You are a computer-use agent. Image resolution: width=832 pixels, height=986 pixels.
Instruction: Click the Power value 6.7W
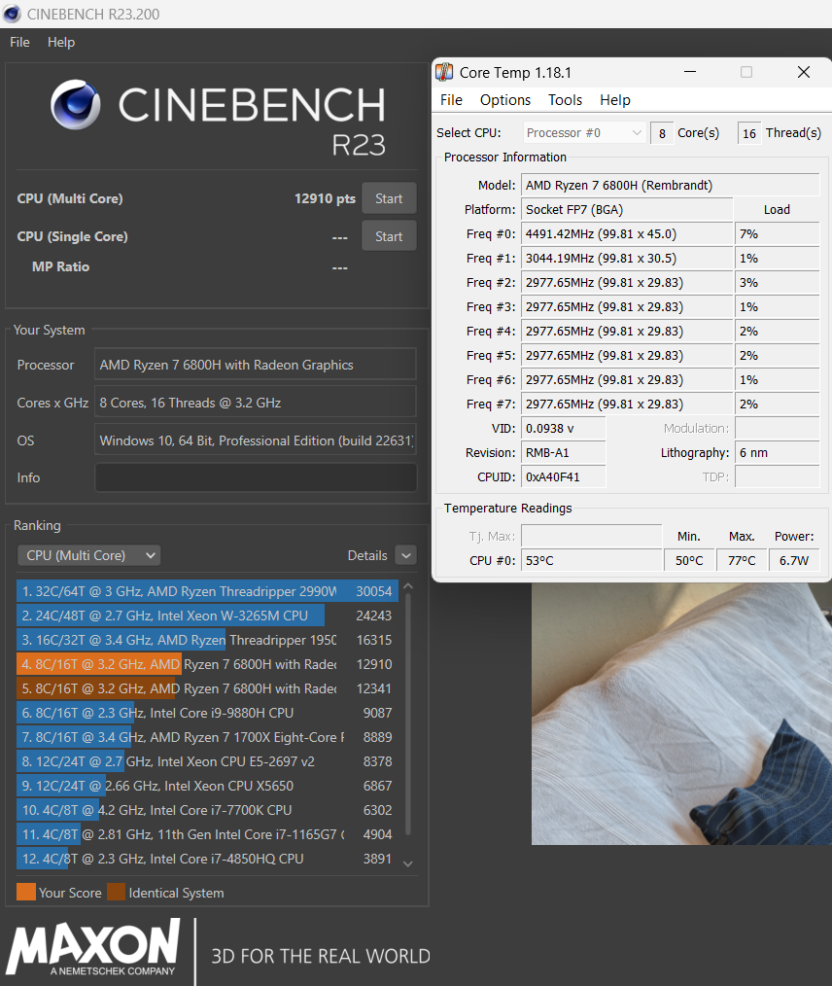(794, 560)
